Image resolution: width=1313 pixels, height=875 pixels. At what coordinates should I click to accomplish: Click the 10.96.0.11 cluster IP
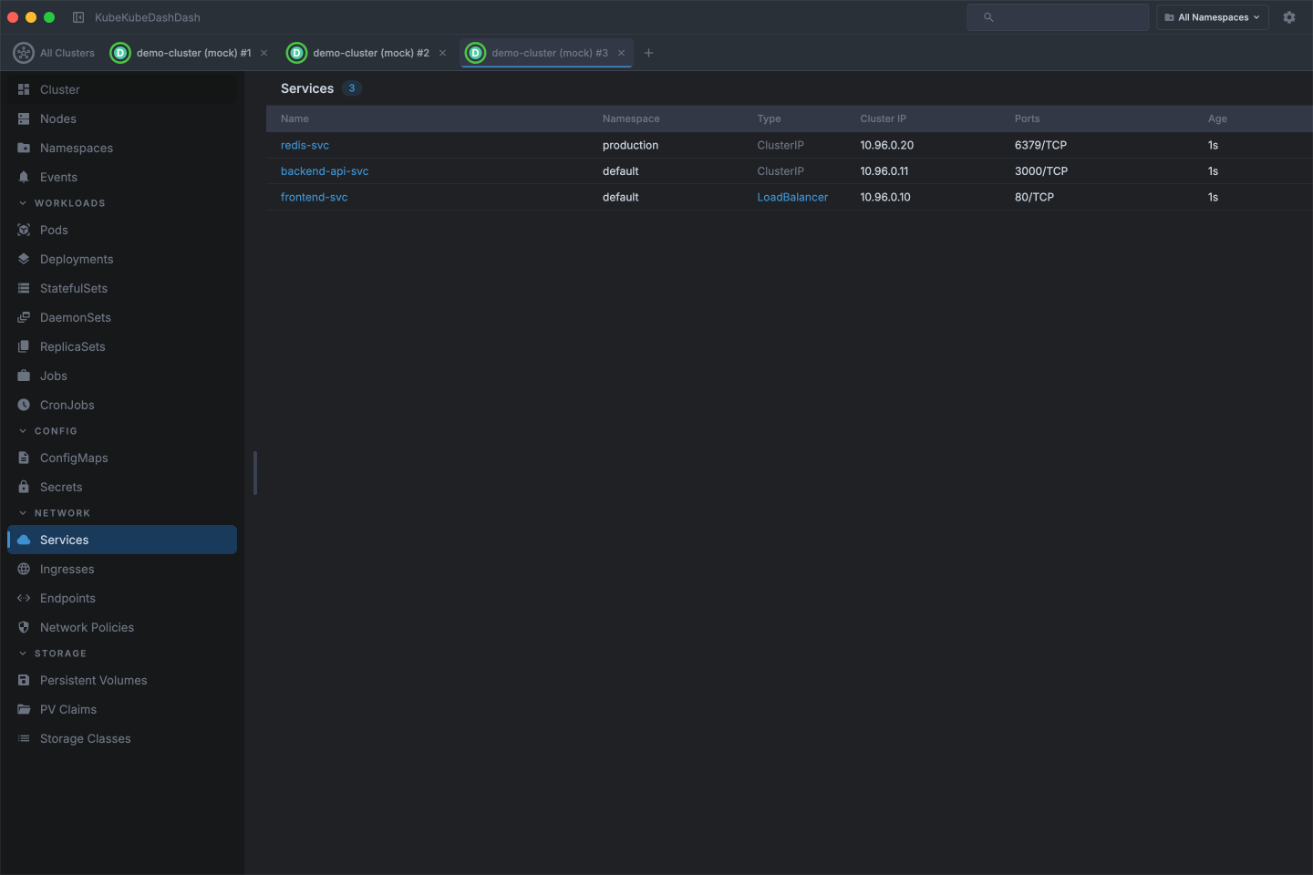coord(884,170)
